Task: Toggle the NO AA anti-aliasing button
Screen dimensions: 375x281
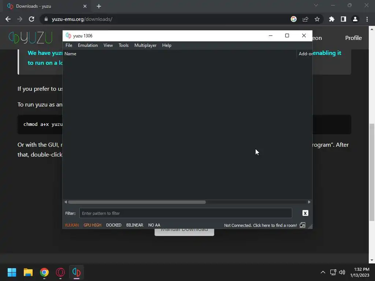Action: click(x=154, y=225)
